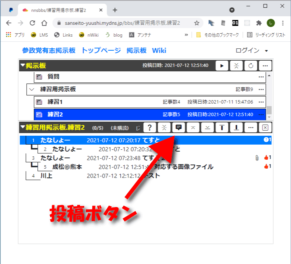This screenshot has width=291, height=264.
Task: Select the 練習1 board in the list
Action: coord(56,102)
